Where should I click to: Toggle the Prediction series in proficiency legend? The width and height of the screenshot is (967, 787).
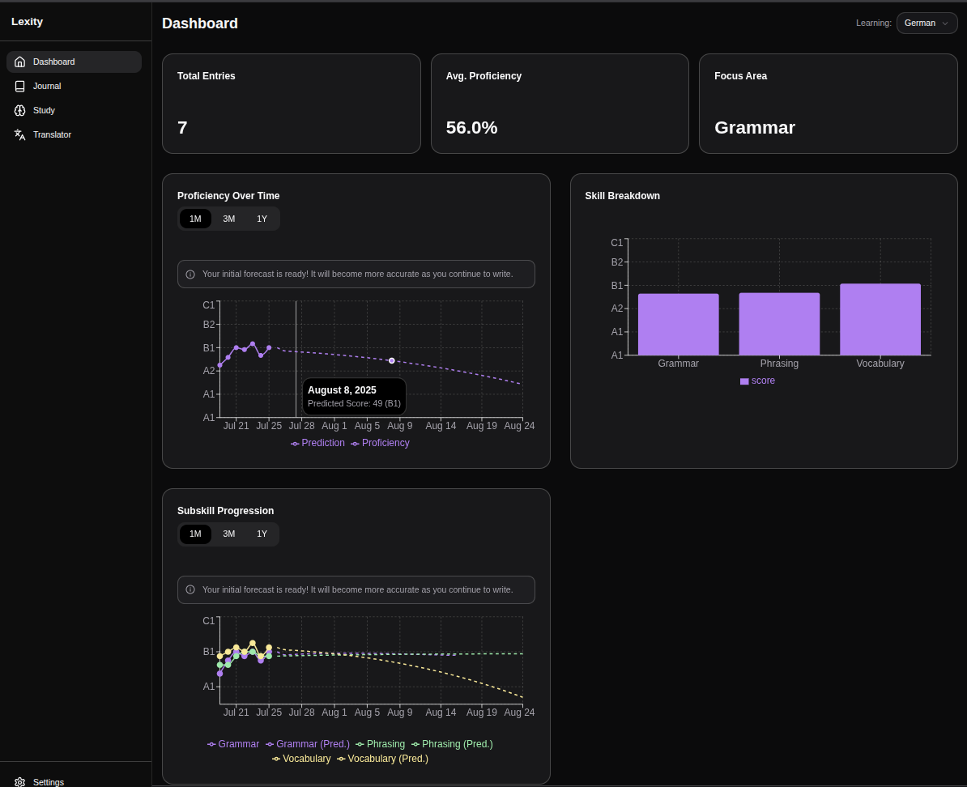tap(318, 444)
